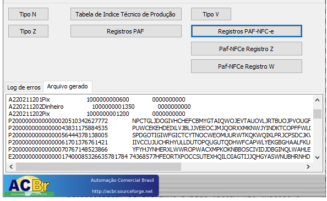Select the A220211201Pix line

coord(97,99)
